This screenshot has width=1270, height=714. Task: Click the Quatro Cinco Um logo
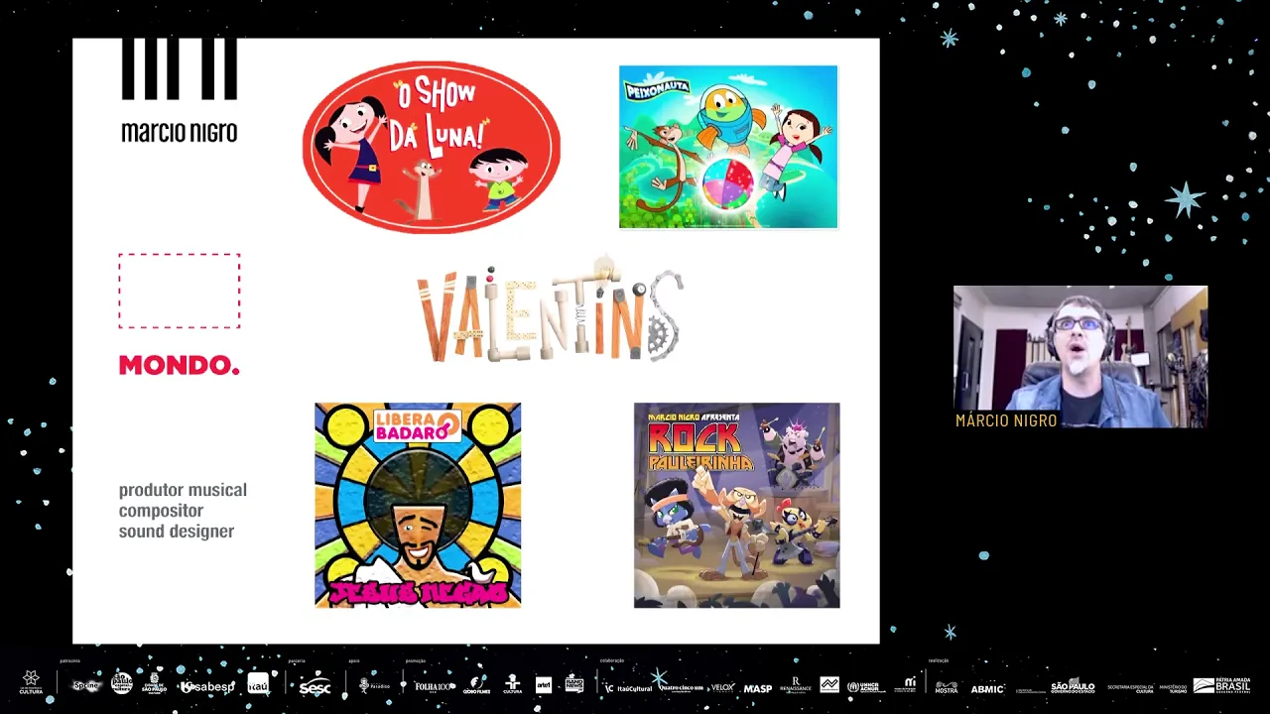[680, 688]
